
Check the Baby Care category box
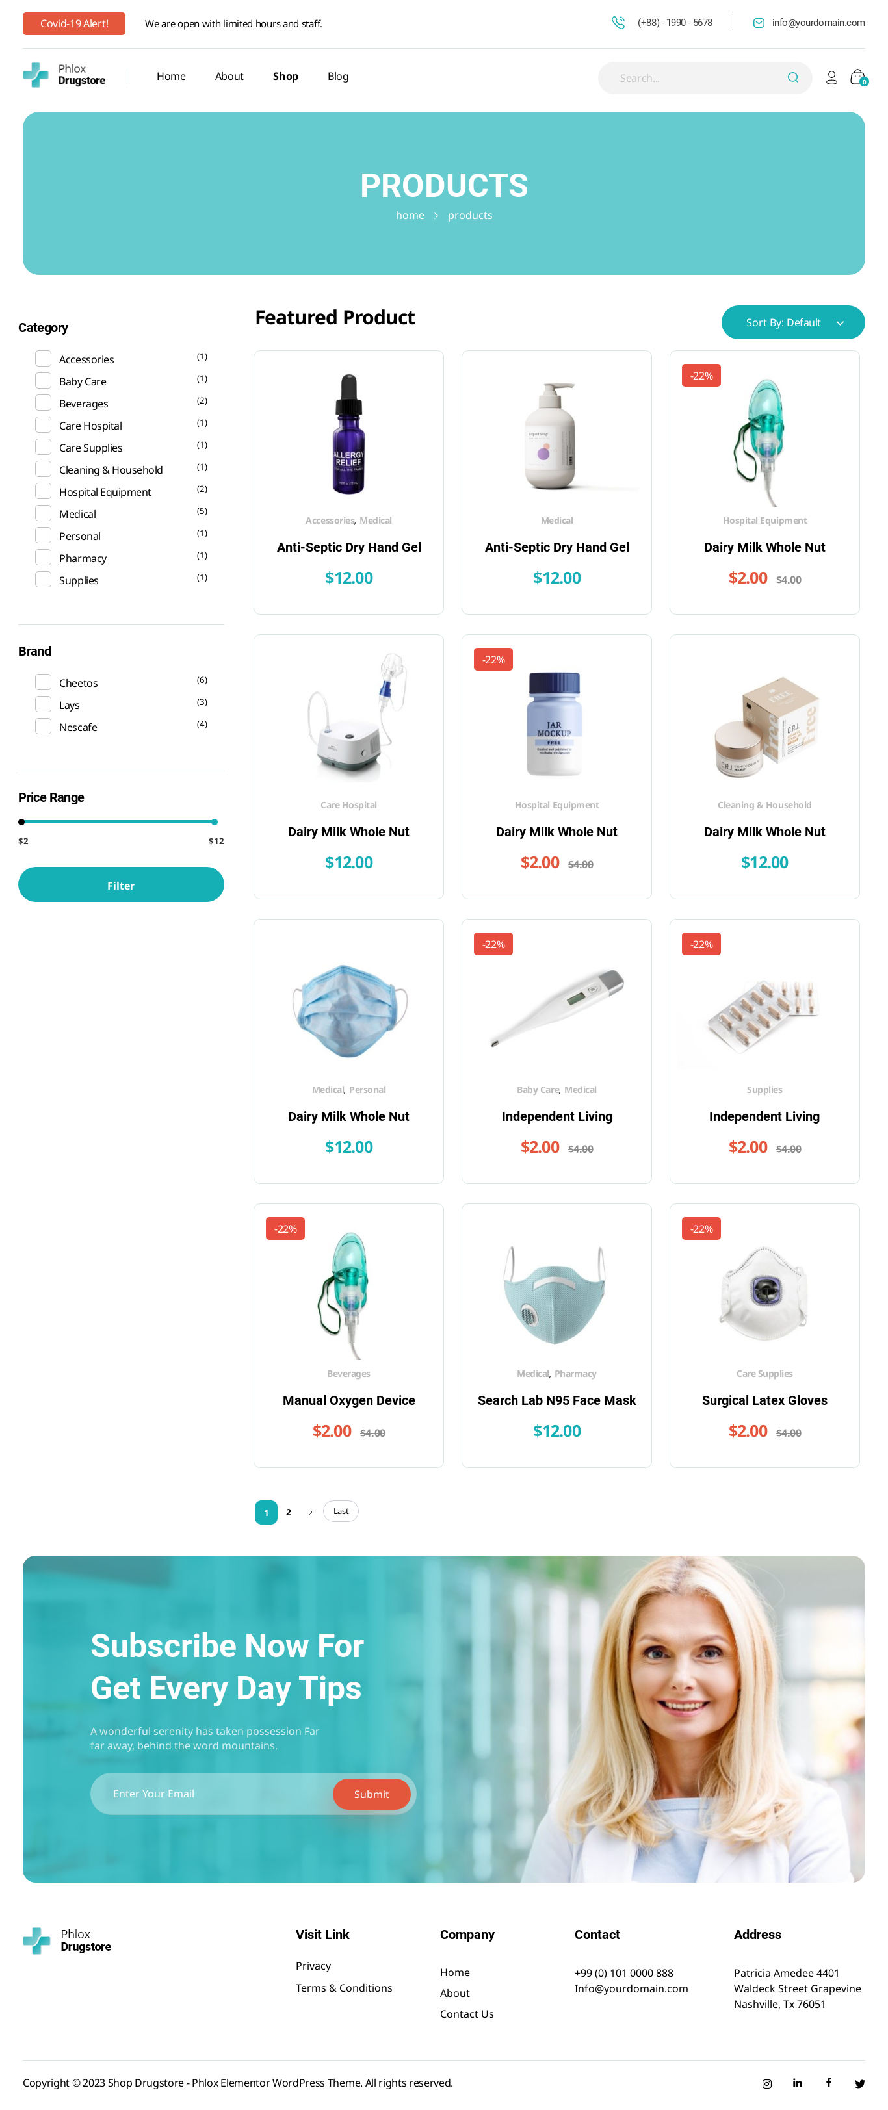coord(44,381)
